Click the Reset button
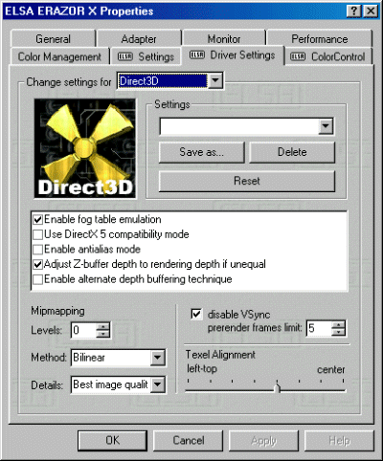This screenshot has height=461, width=383. click(247, 181)
